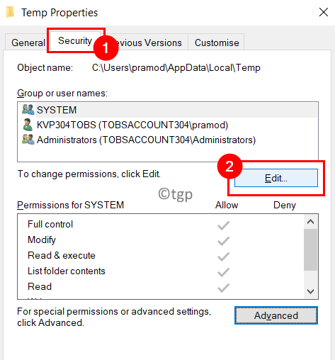Image resolution: width=335 pixels, height=360 pixels.
Task: Click the Edit... permissions button
Action: point(276,178)
